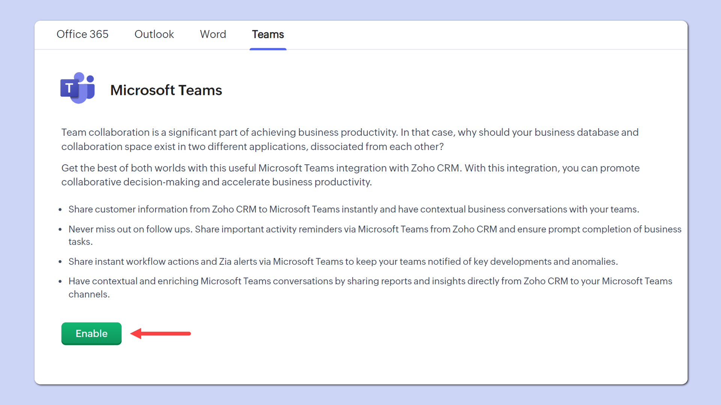721x405 pixels.
Task: Switch to the Office 365 tab
Action: tap(82, 34)
